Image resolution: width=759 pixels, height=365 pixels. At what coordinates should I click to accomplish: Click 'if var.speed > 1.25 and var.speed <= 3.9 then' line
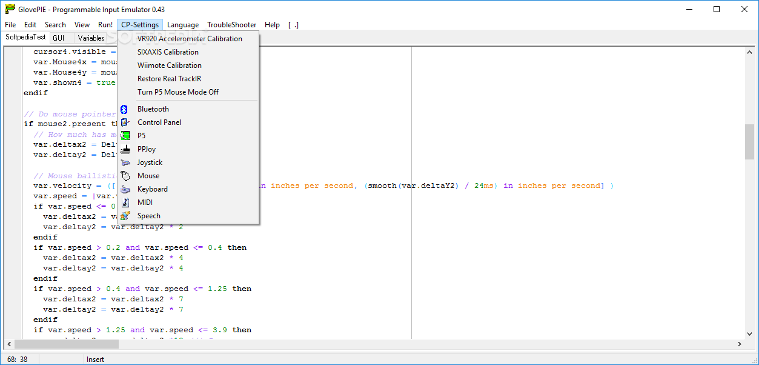[x=142, y=330]
